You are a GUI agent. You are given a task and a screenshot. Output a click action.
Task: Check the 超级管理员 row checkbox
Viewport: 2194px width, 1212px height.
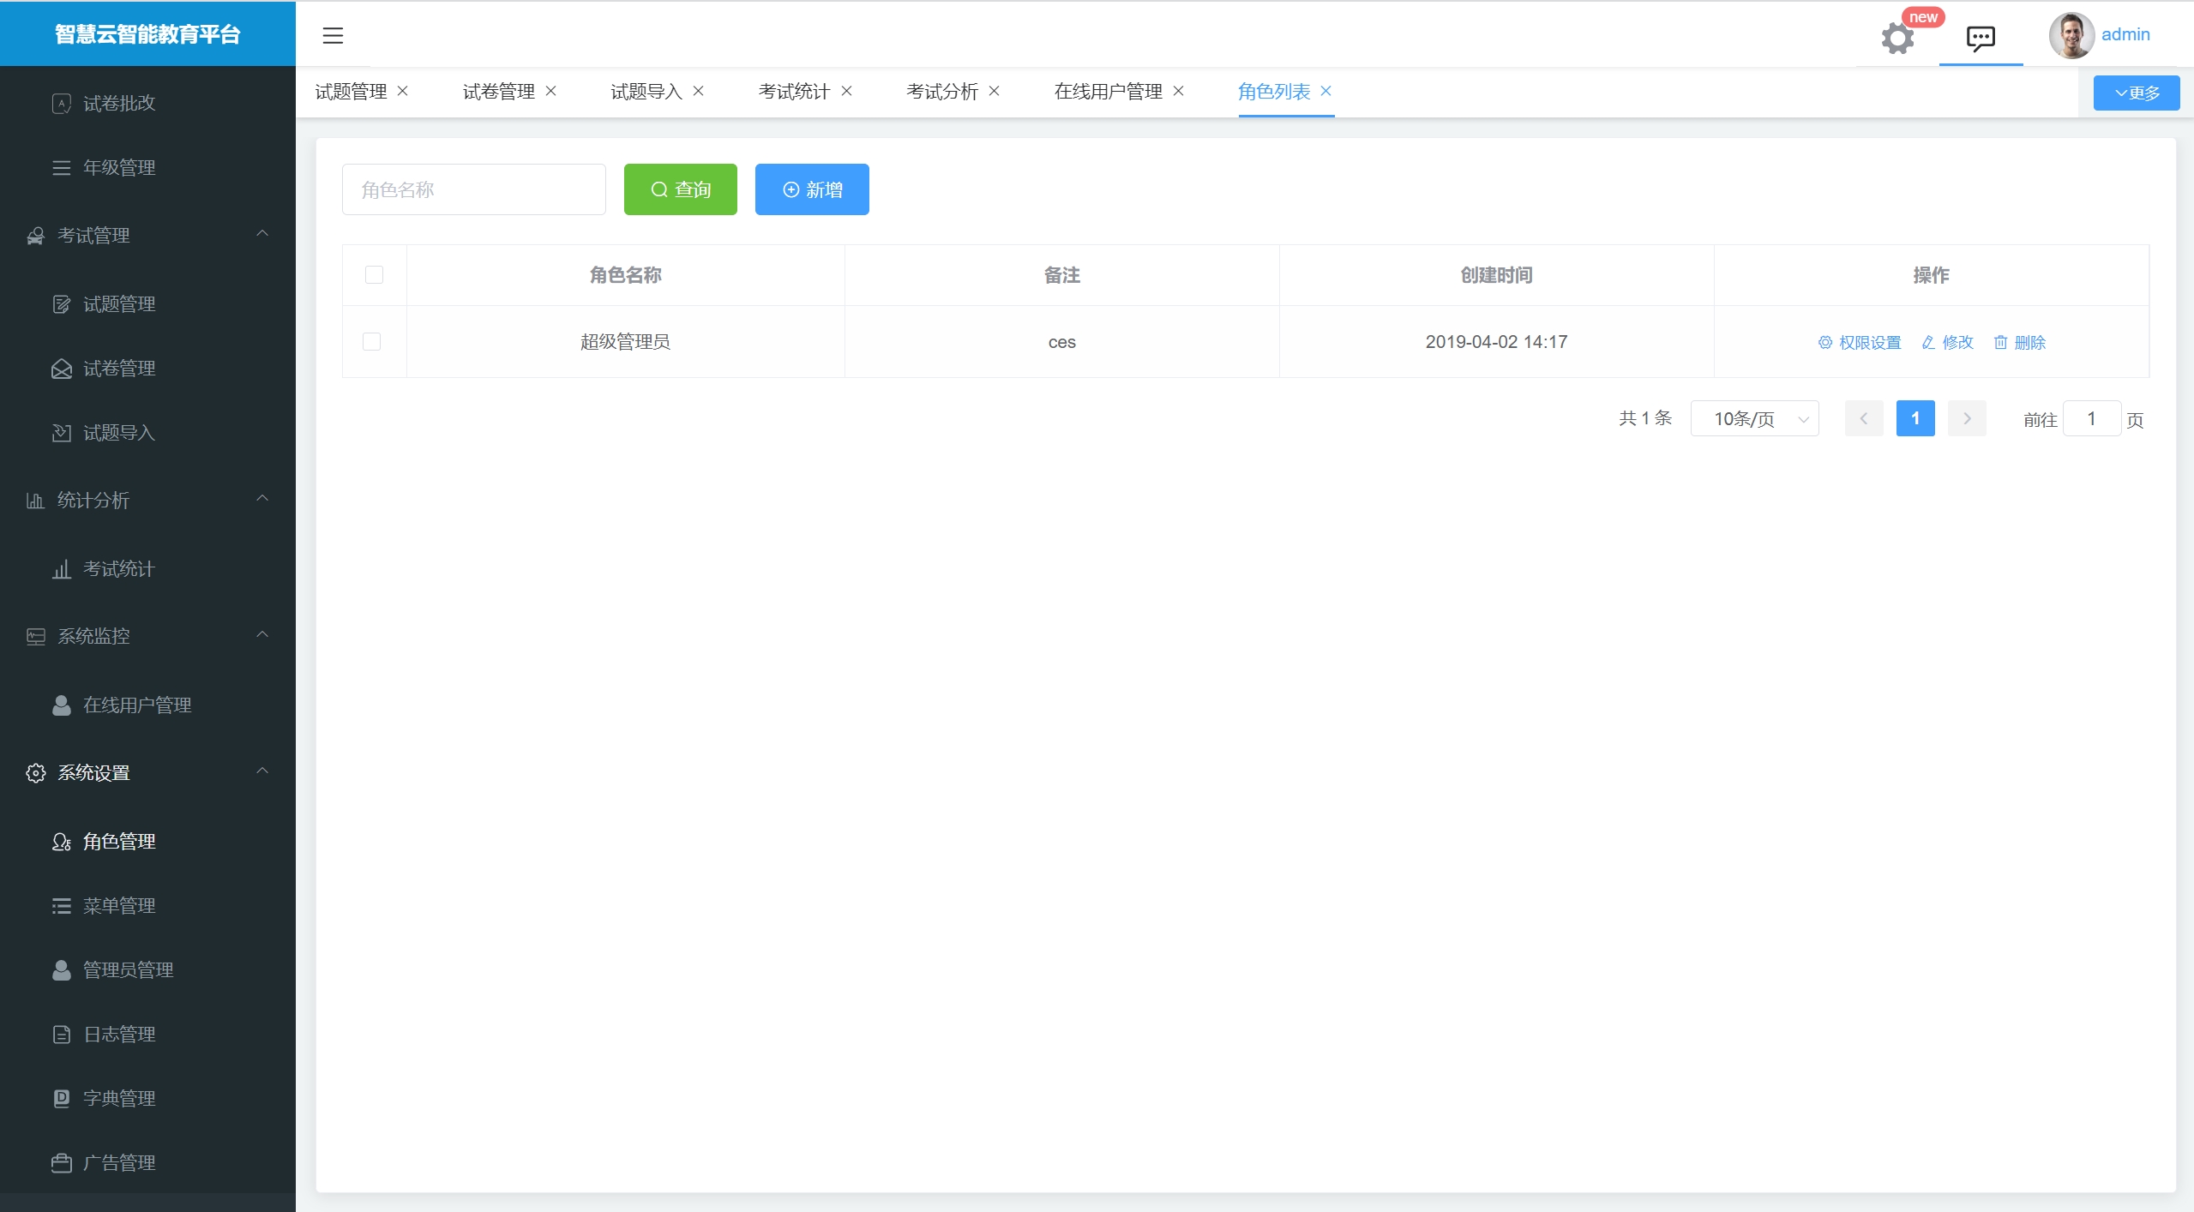[371, 341]
